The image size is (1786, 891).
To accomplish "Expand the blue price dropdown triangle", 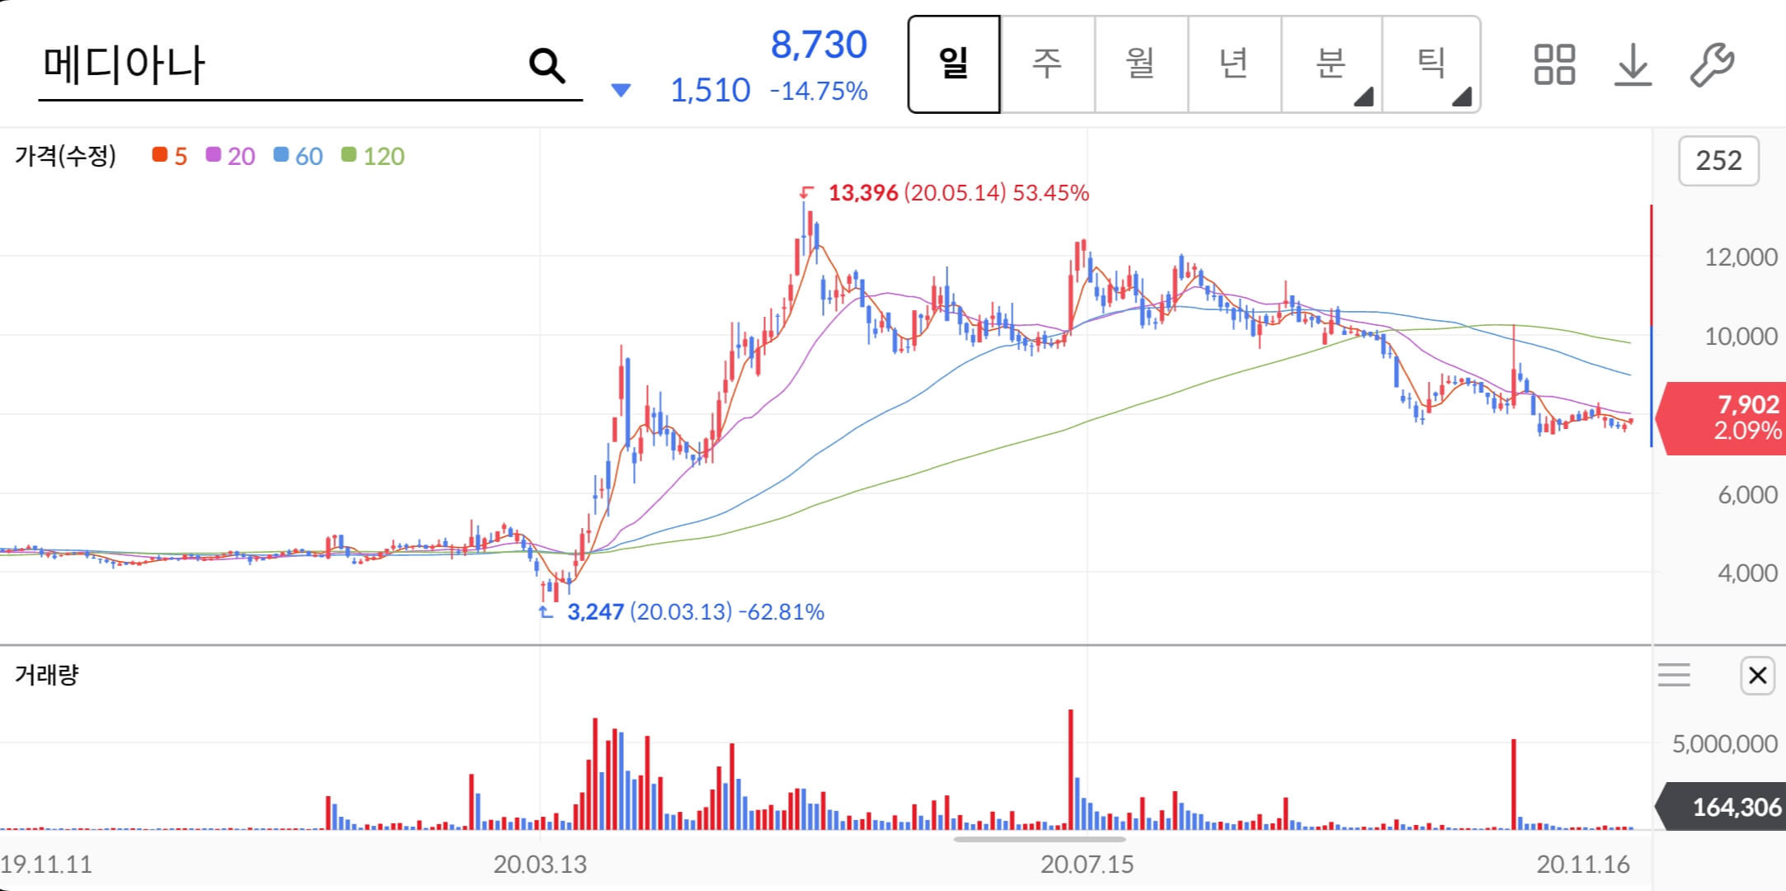I will (621, 90).
